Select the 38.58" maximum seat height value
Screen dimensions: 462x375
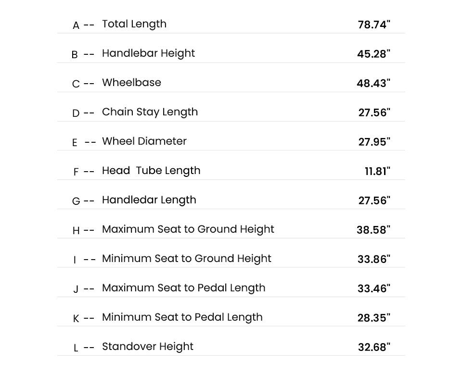pyautogui.click(x=373, y=230)
